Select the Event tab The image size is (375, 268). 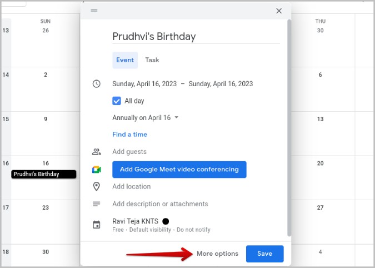point(125,60)
